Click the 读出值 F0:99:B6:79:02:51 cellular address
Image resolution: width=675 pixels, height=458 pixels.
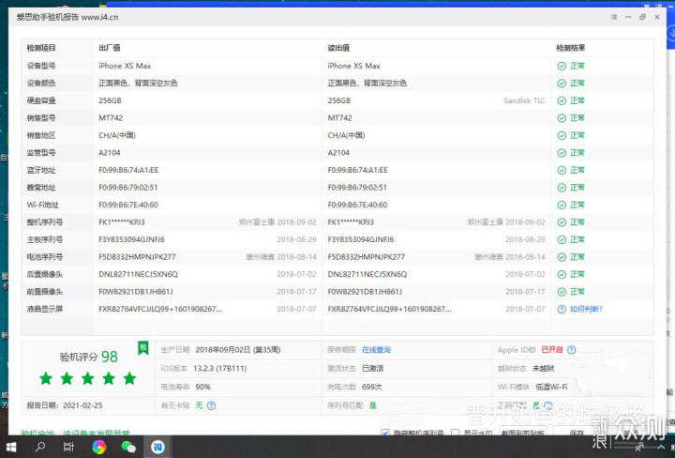click(x=357, y=188)
